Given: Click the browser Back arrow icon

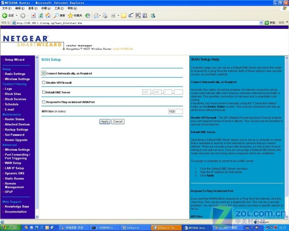Looking at the screenshot, I should coord(4,15).
